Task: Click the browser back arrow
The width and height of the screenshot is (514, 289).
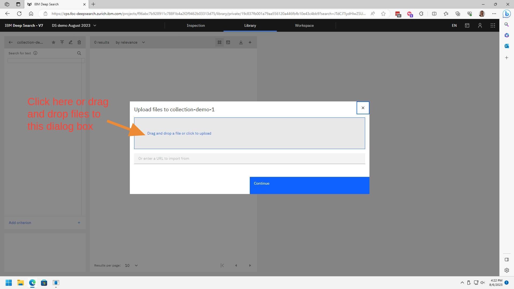Action: 7,14
